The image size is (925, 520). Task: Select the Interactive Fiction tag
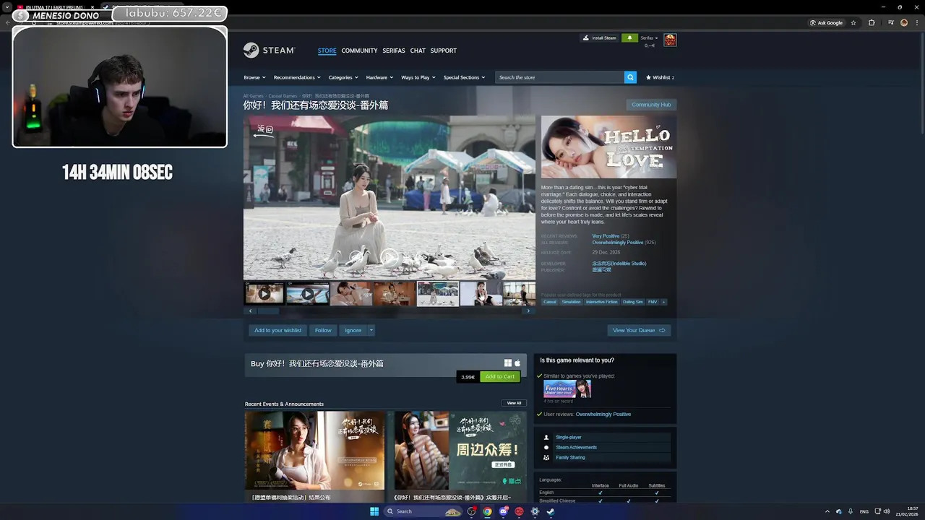click(x=601, y=302)
